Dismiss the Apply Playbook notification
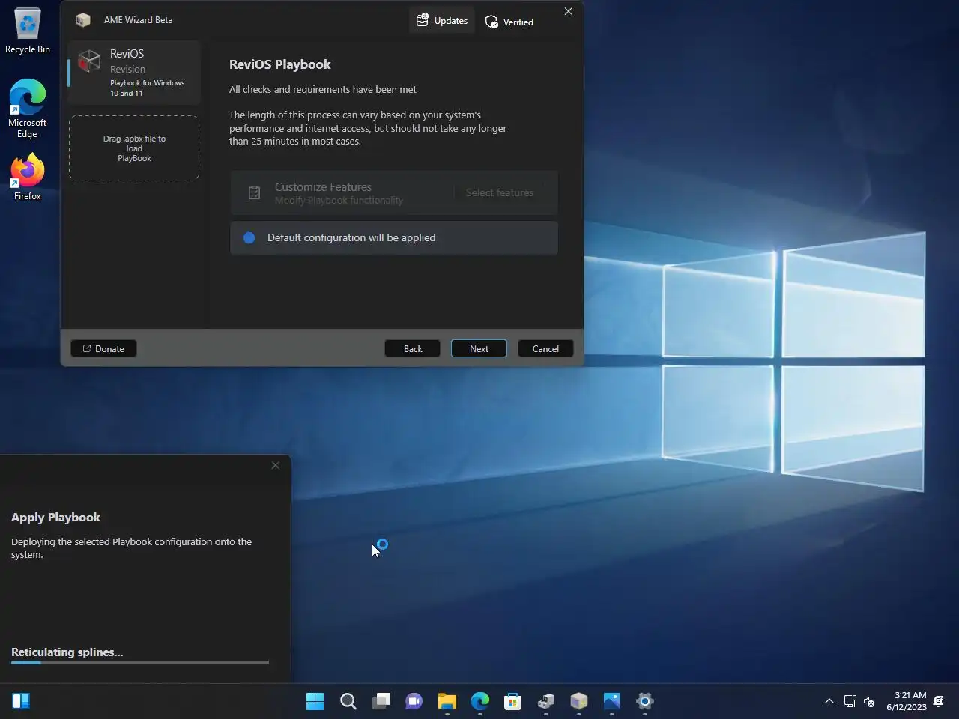The height and width of the screenshot is (719, 959). click(275, 465)
